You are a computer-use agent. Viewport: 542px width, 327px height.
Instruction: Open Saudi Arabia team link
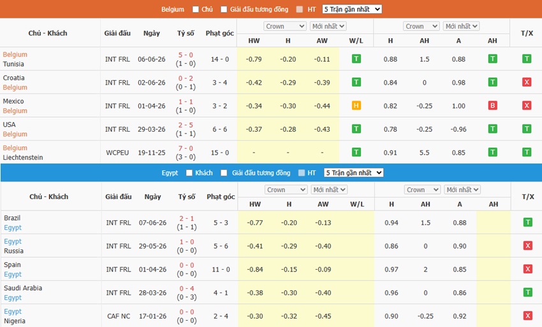tap(23, 288)
